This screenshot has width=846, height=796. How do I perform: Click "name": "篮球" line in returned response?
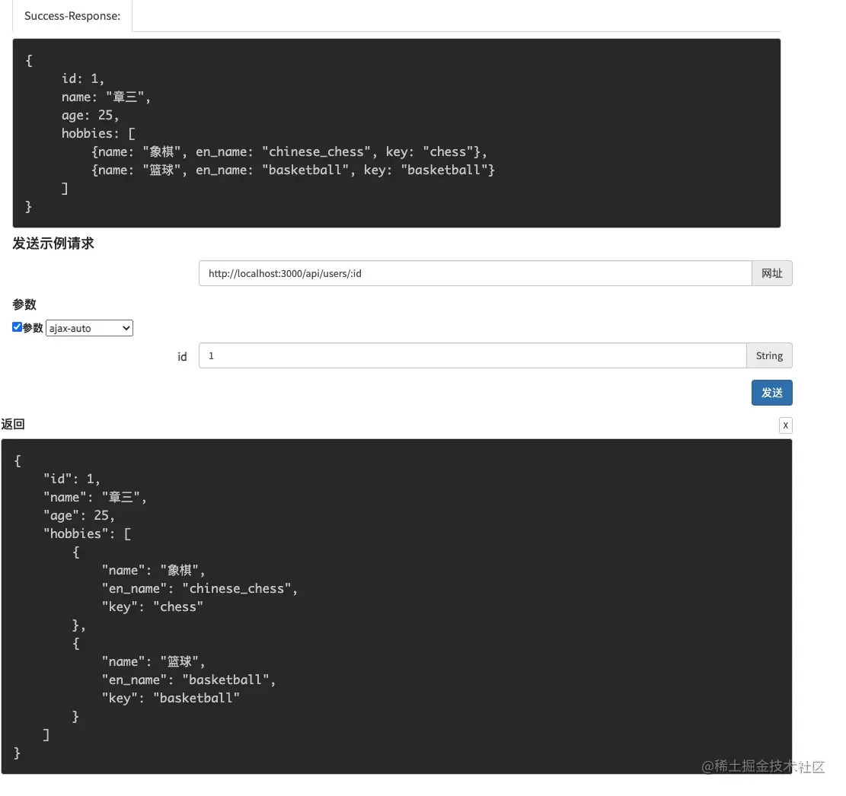(x=154, y=662)
